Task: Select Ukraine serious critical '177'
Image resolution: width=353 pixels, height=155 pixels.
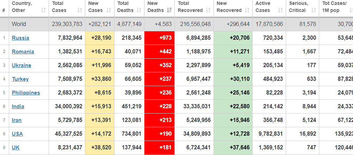Action: pos(311,65)
